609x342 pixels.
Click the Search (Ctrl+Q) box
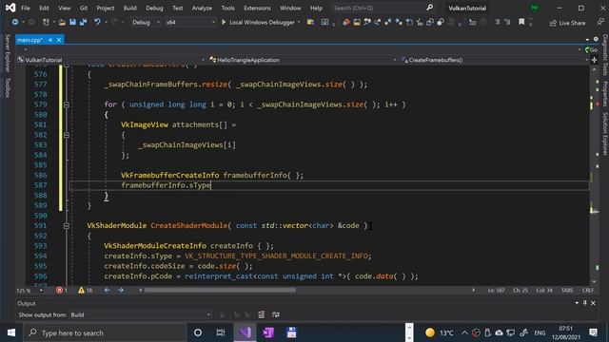coord(383,9)
